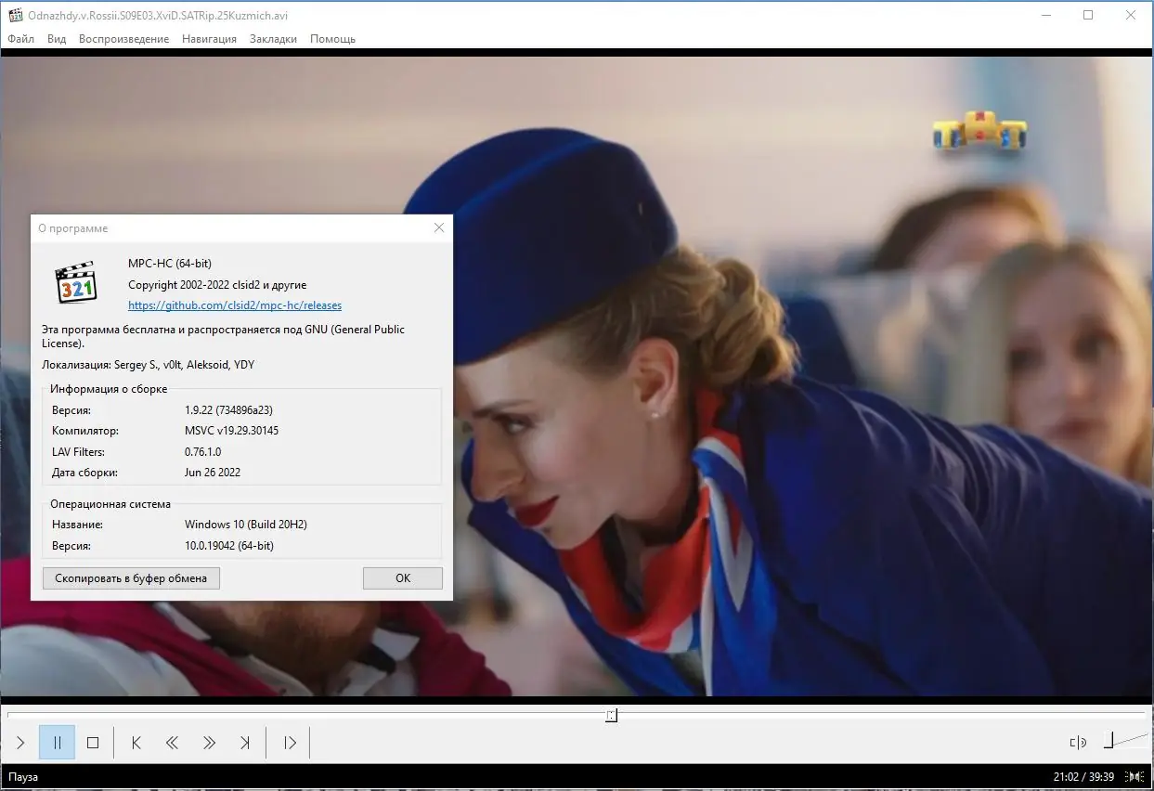Viewport: 1154px width, 791px height.
Task: Open the Закладки menu
Action: click(x=272, y=38)
